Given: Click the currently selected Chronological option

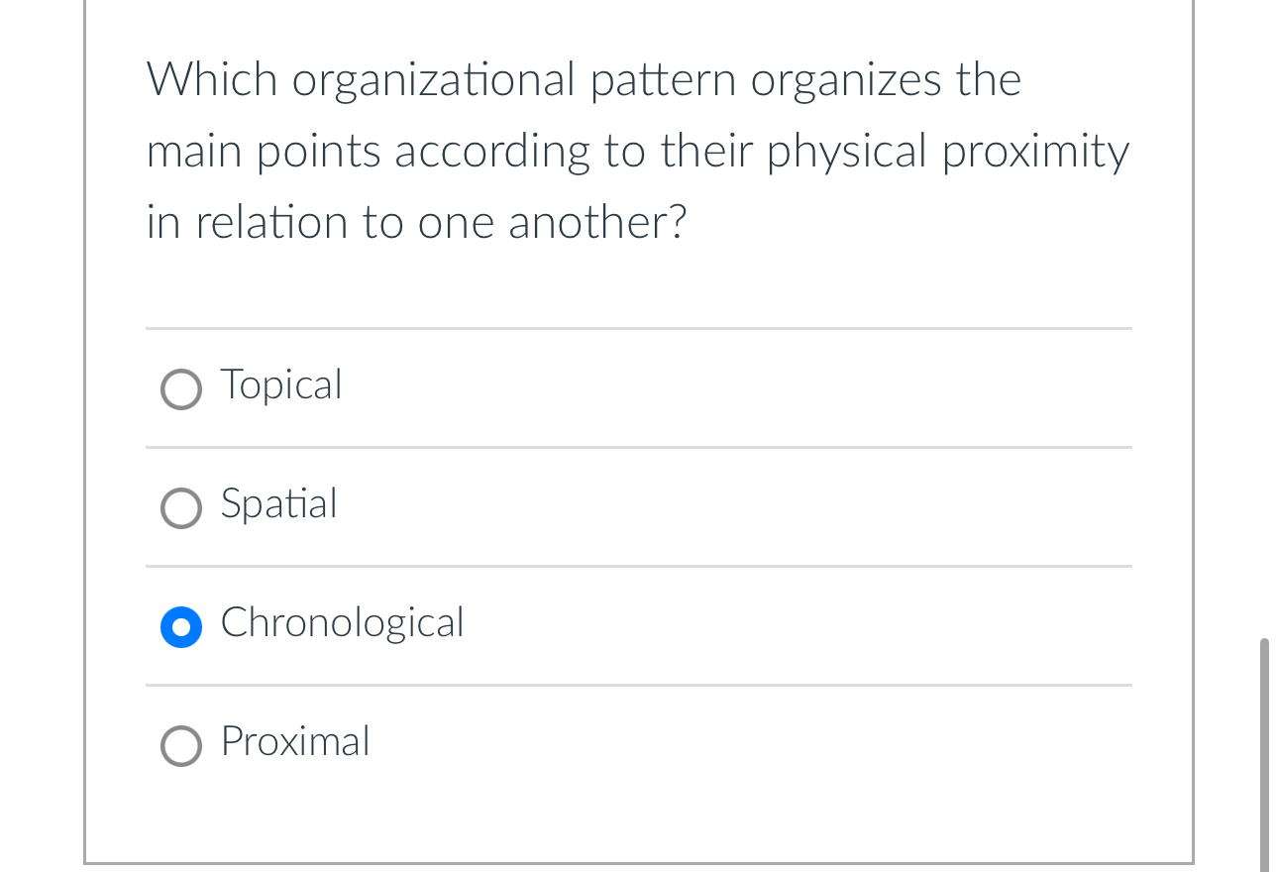Looking at the screenshot, I should 181,627.
